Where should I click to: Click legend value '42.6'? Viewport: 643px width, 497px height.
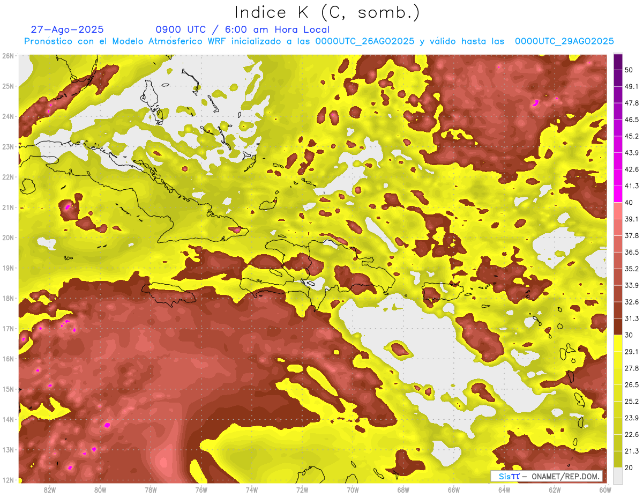[x=631, y=169]
